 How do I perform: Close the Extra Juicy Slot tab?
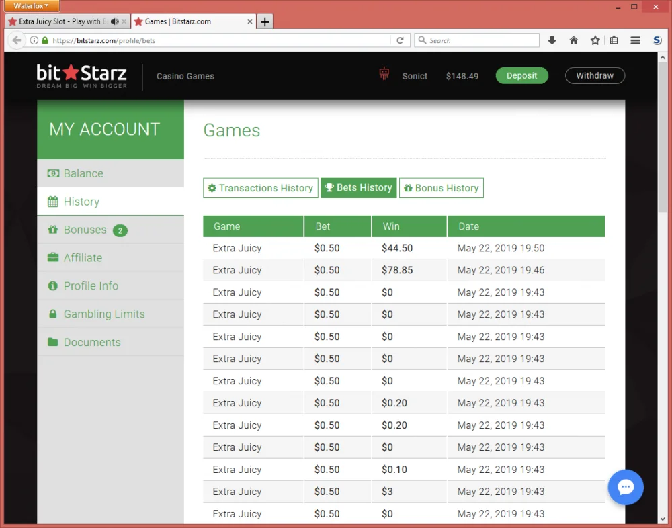pyautogui.click(x=124, y=21)
